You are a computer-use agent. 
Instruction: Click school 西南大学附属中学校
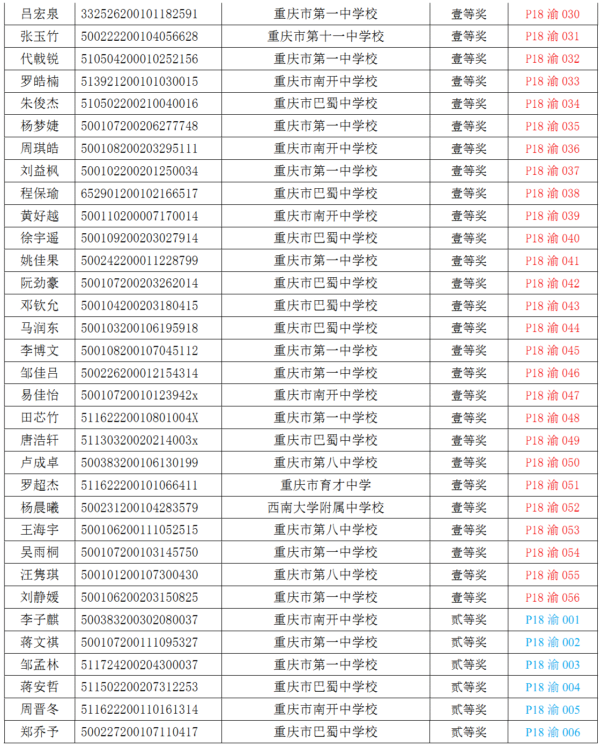[326, 508]
